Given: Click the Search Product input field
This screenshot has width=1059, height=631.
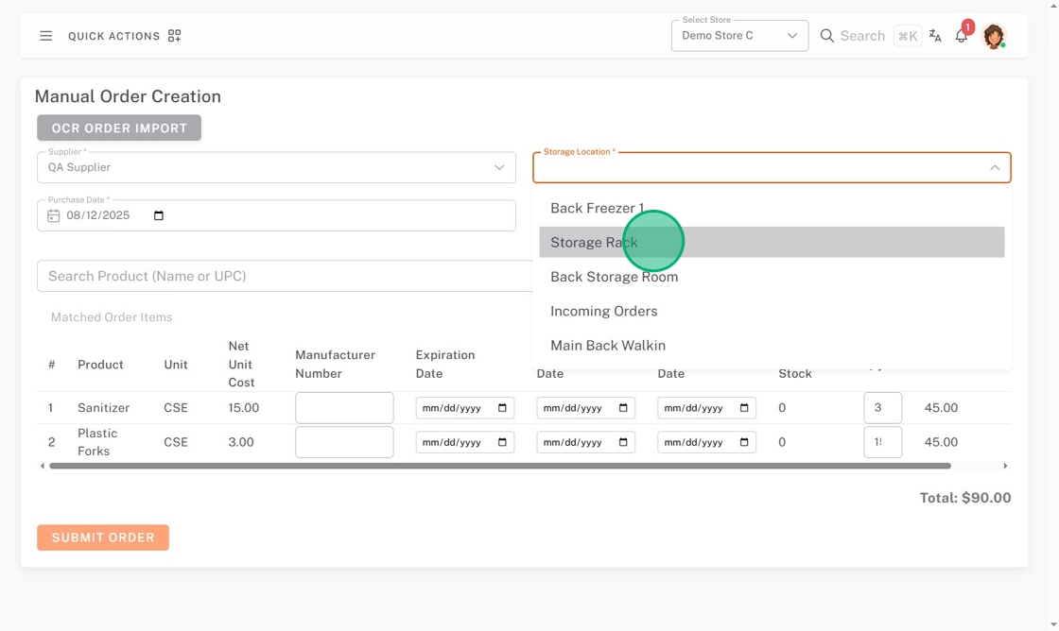Looking at the screenshot, I should click(284, 276).
